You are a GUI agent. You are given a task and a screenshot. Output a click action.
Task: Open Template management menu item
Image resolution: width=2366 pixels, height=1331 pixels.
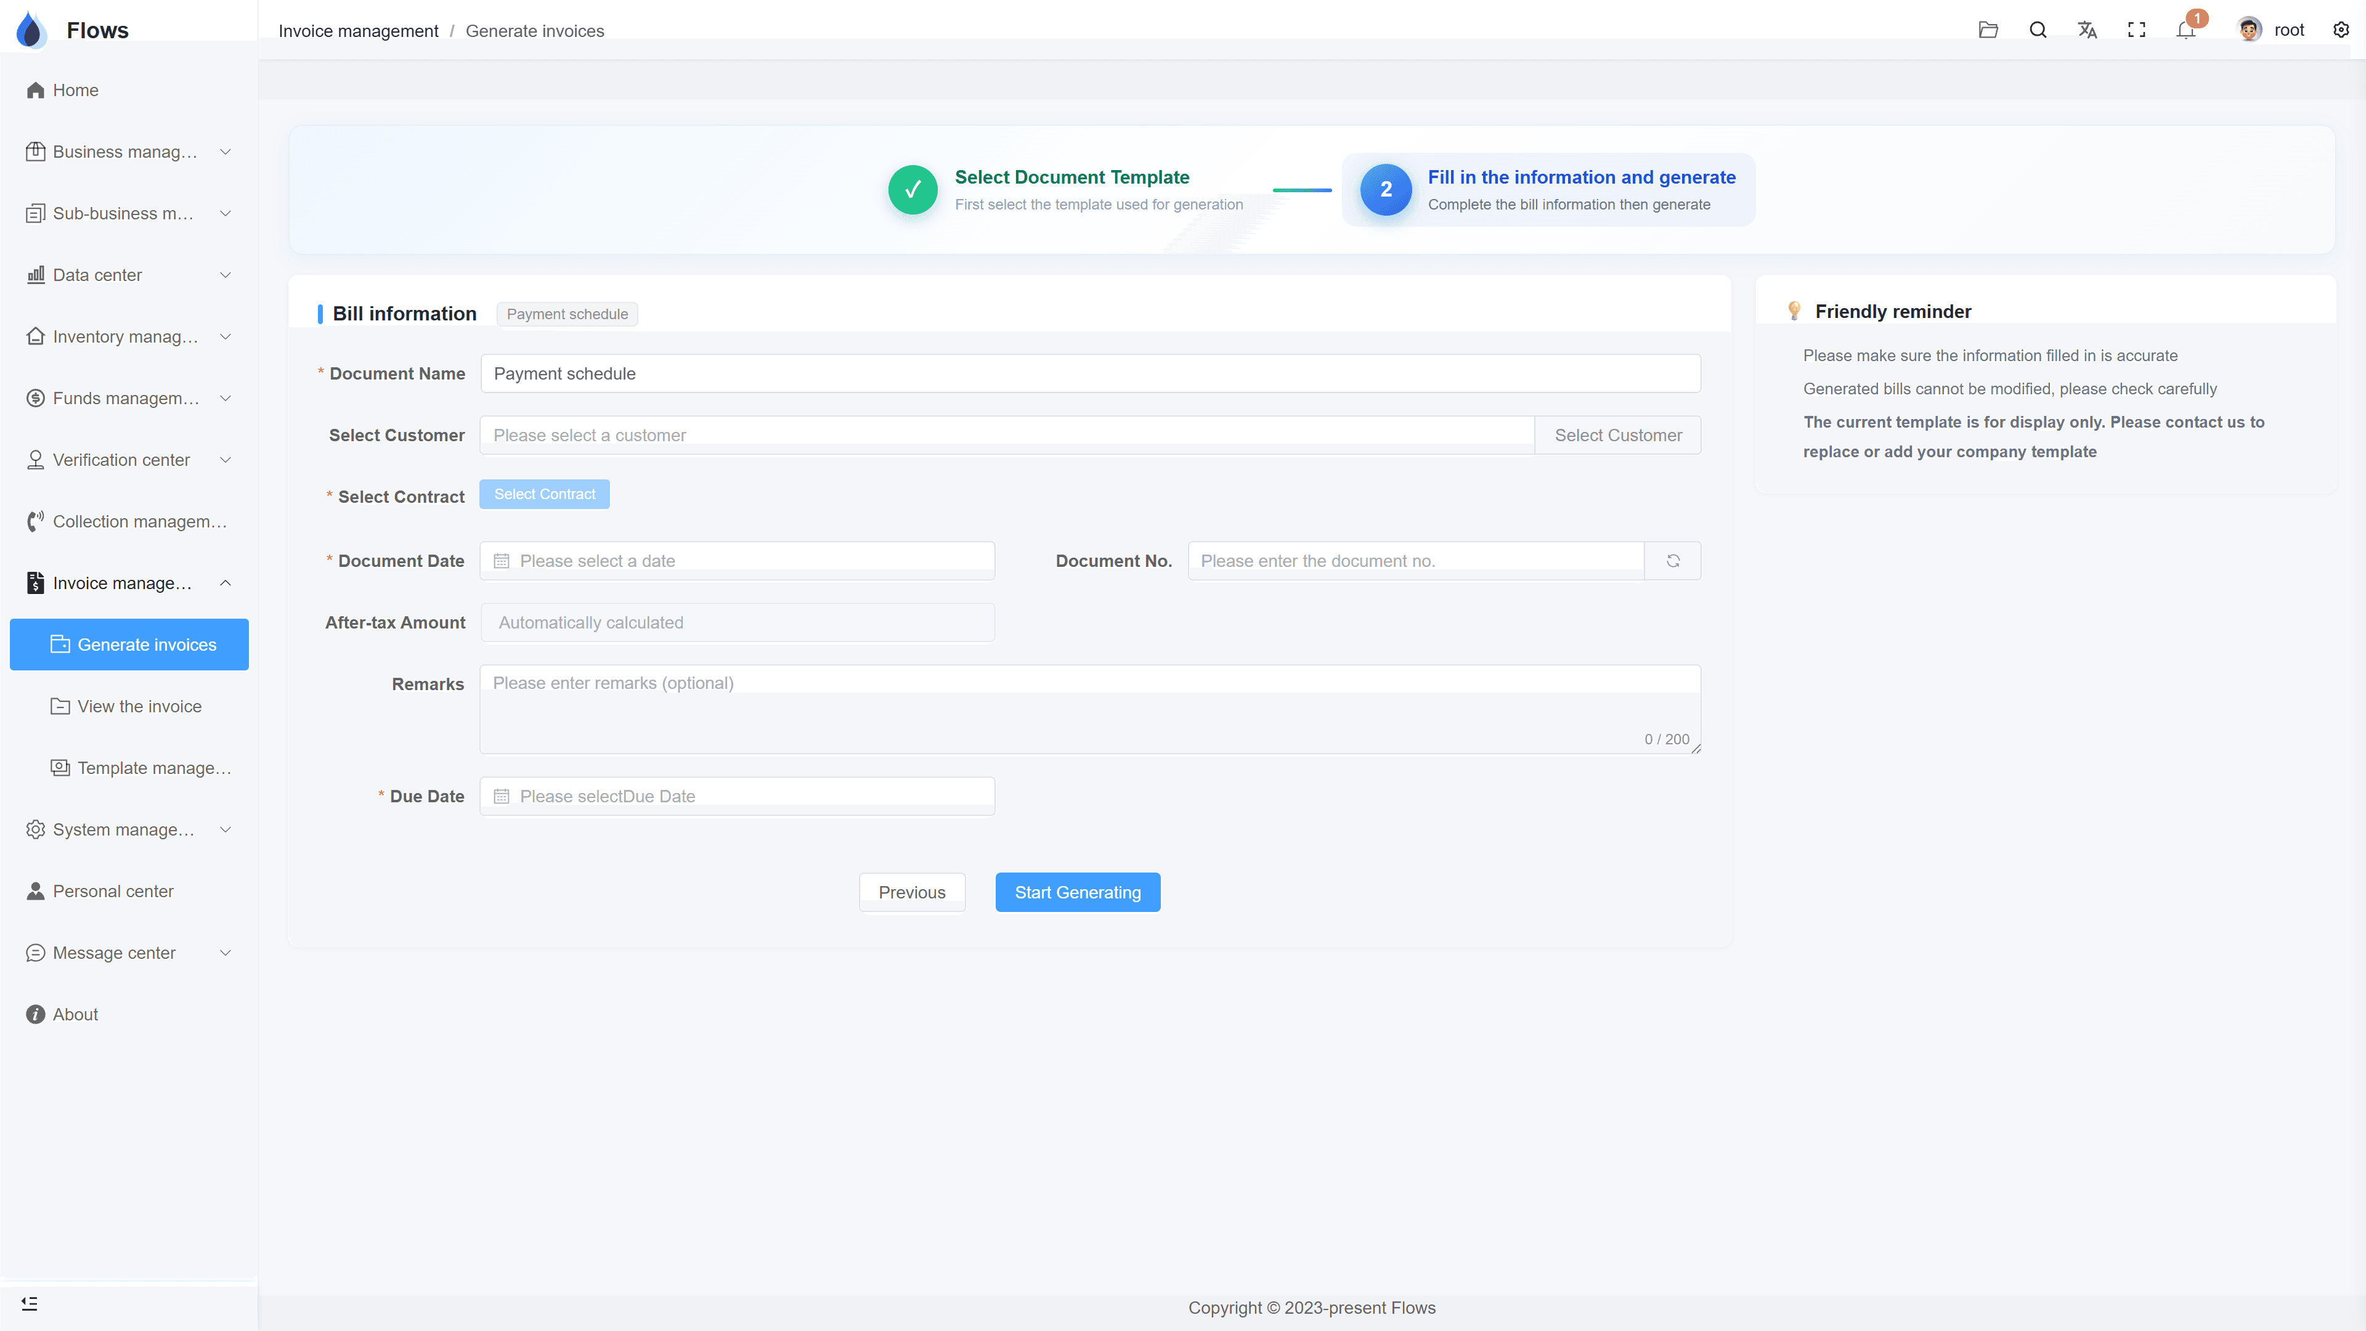129,767
